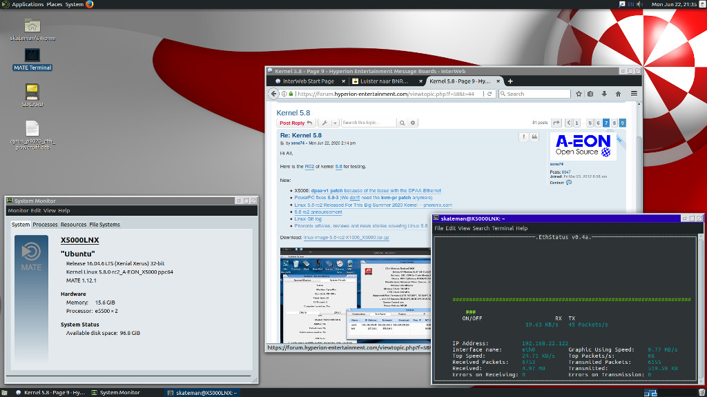The height and width of the screenshot is (397, 707).
Task: Open the Terminal menu in terminal window
Action: click(x=503, y=228)
